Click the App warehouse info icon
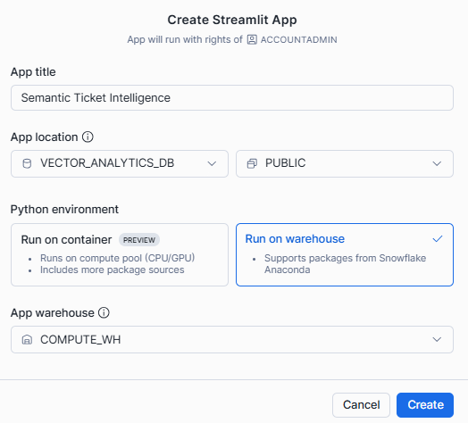This screenshot has height=423, width=468. pyautogui.click(x=104, y=312)
